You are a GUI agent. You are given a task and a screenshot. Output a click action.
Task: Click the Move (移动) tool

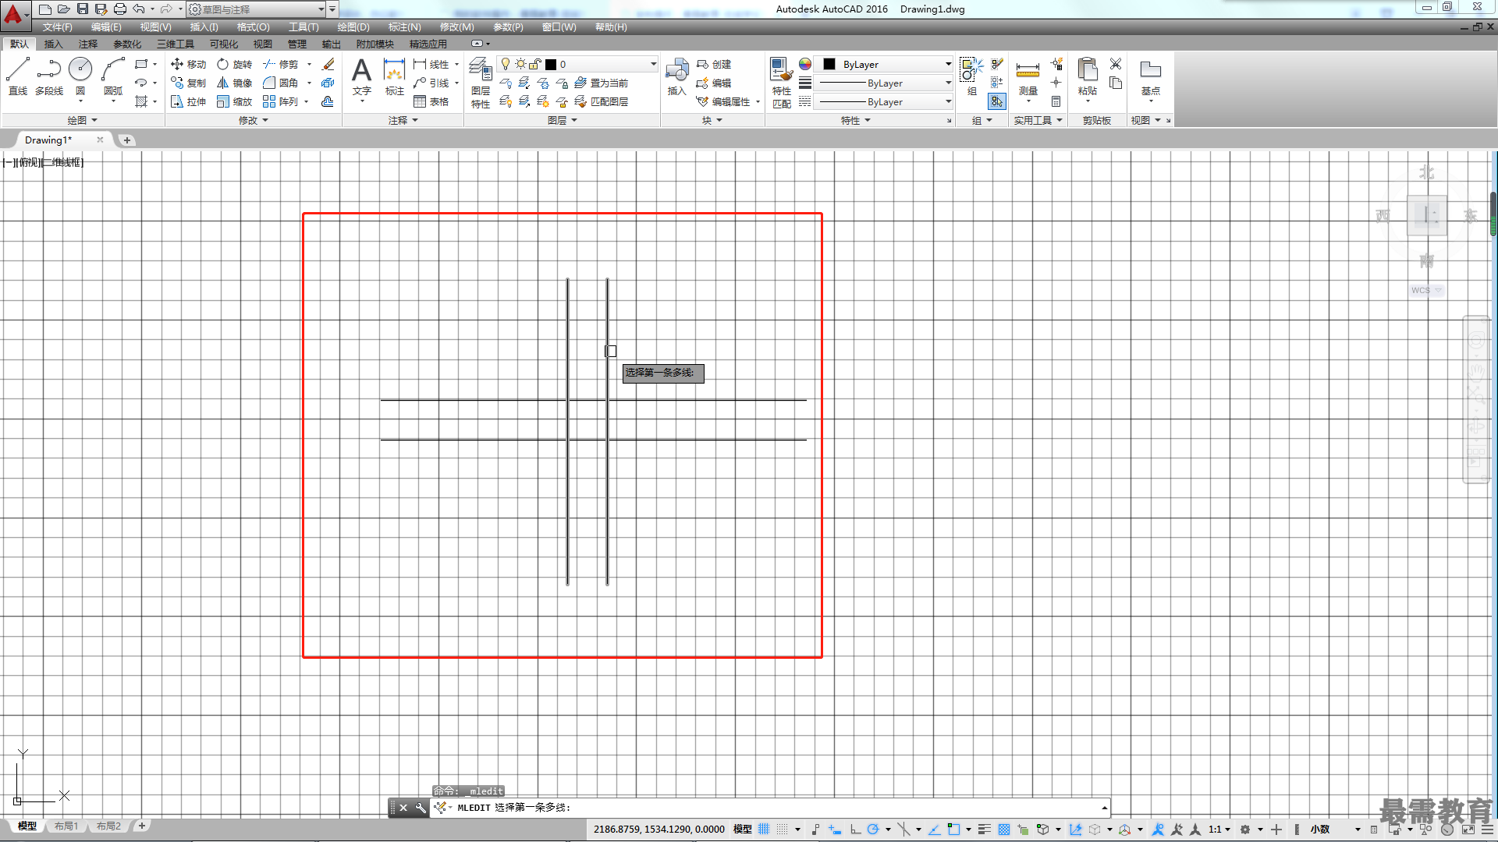188,64
